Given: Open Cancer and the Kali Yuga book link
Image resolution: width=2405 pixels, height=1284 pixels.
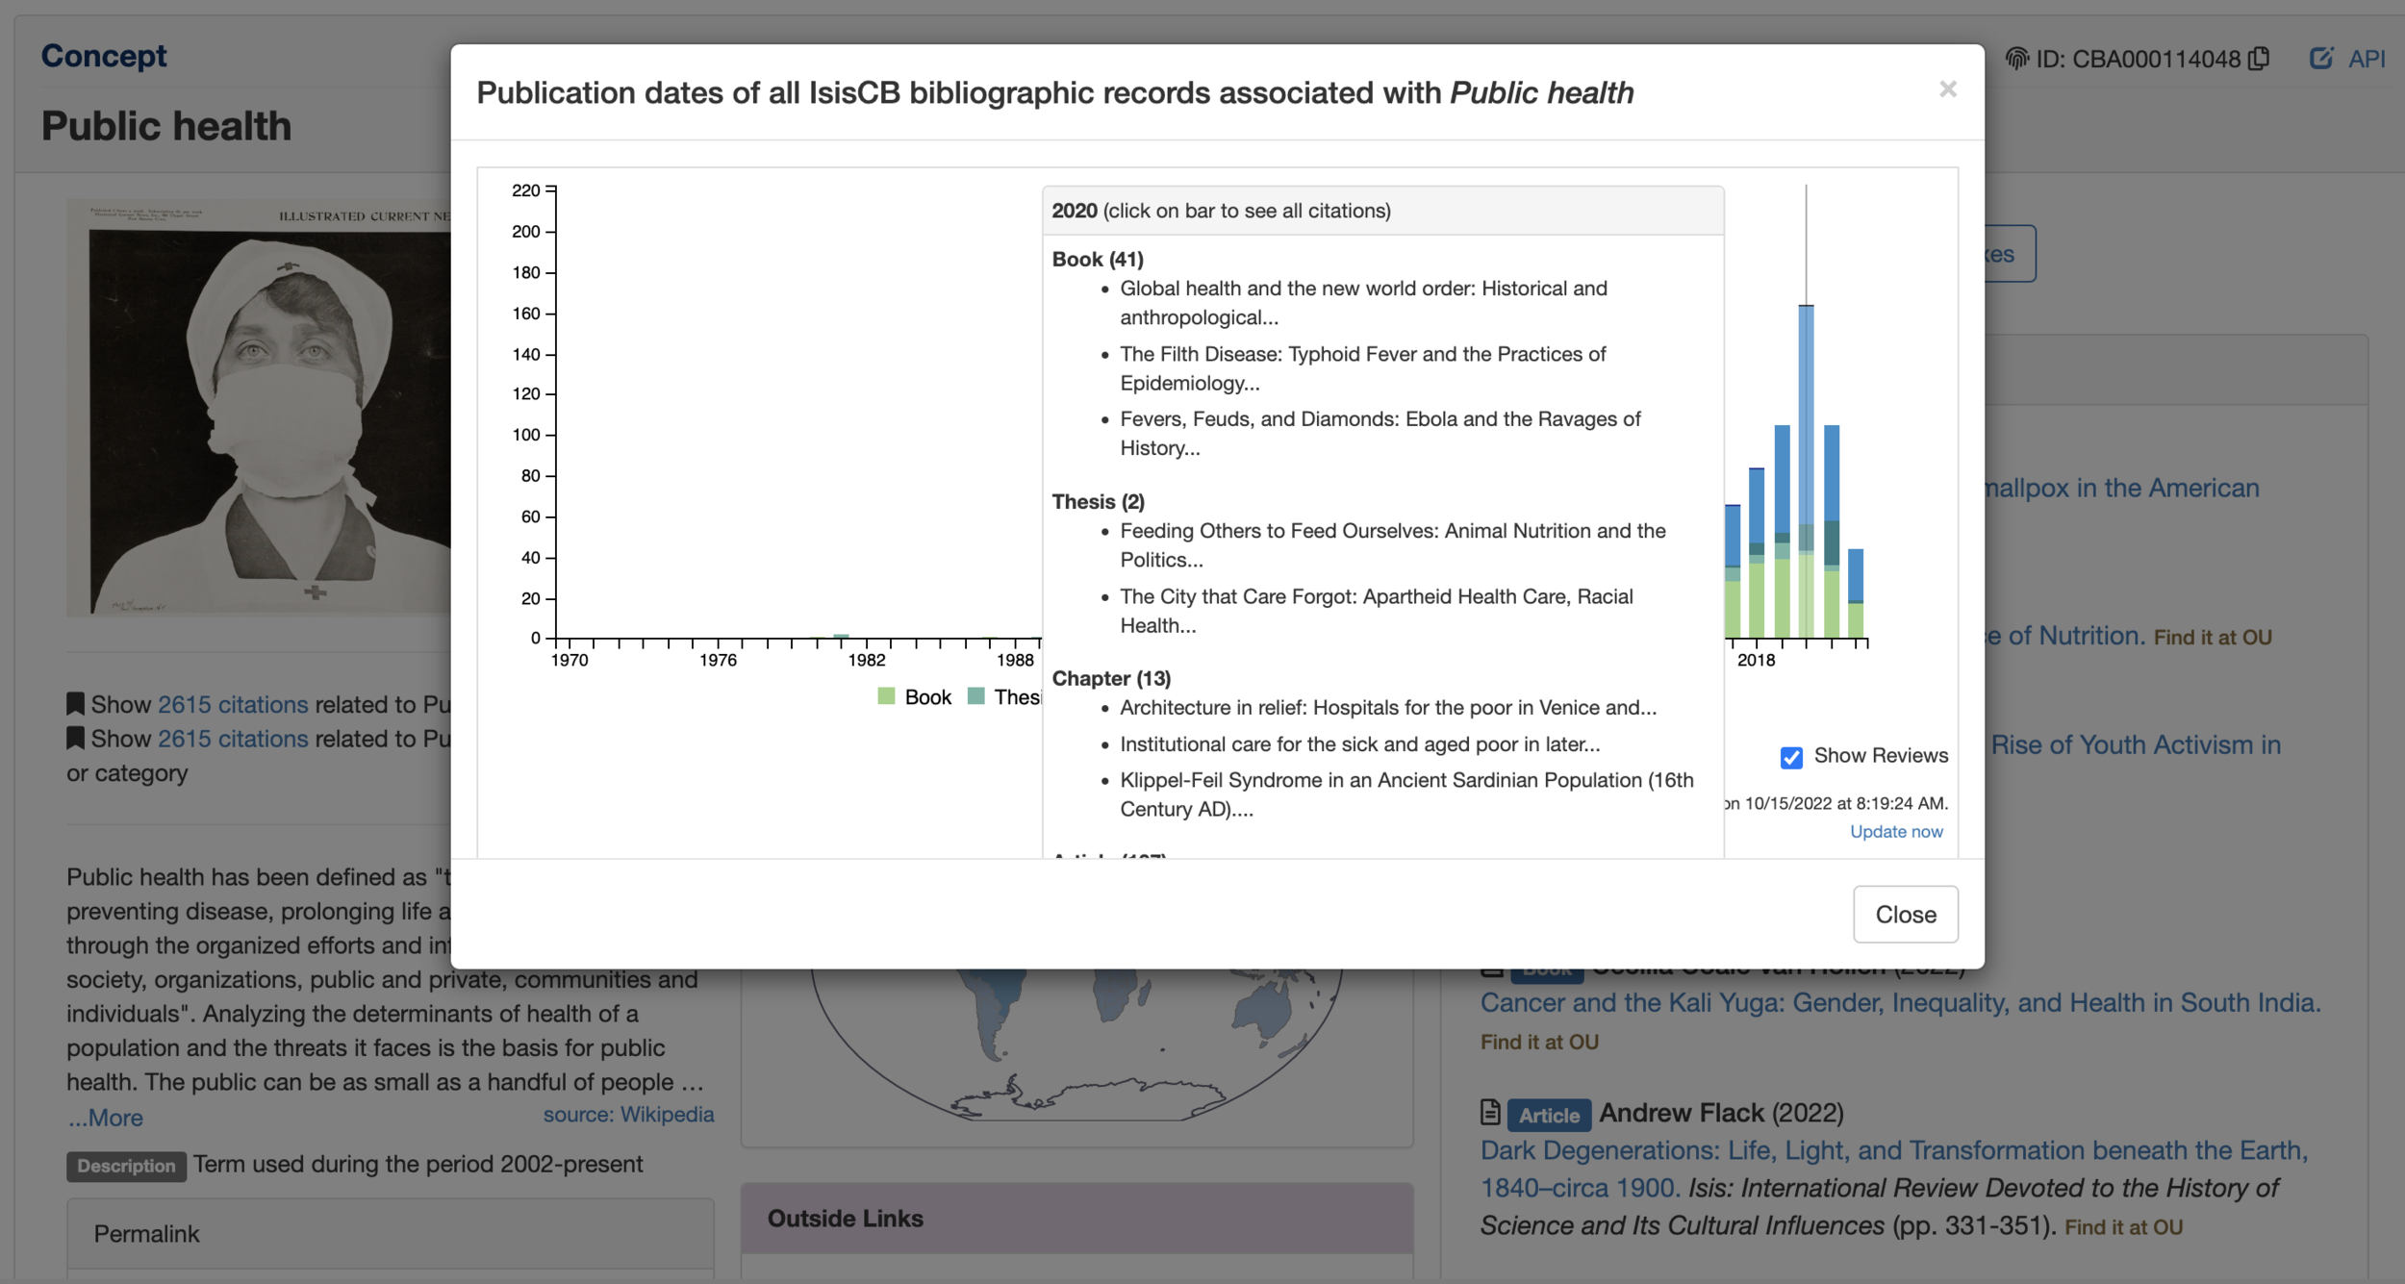Looking at the screenshot, I should (x=1899, y=1002).
